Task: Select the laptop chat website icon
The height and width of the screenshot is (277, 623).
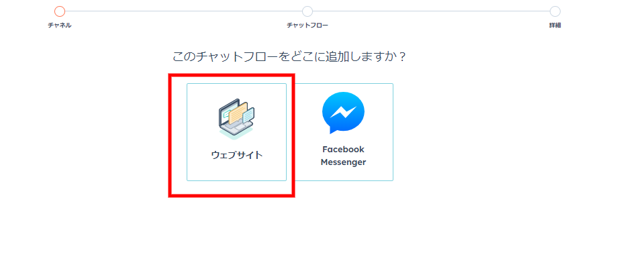Action: (236, 119)
